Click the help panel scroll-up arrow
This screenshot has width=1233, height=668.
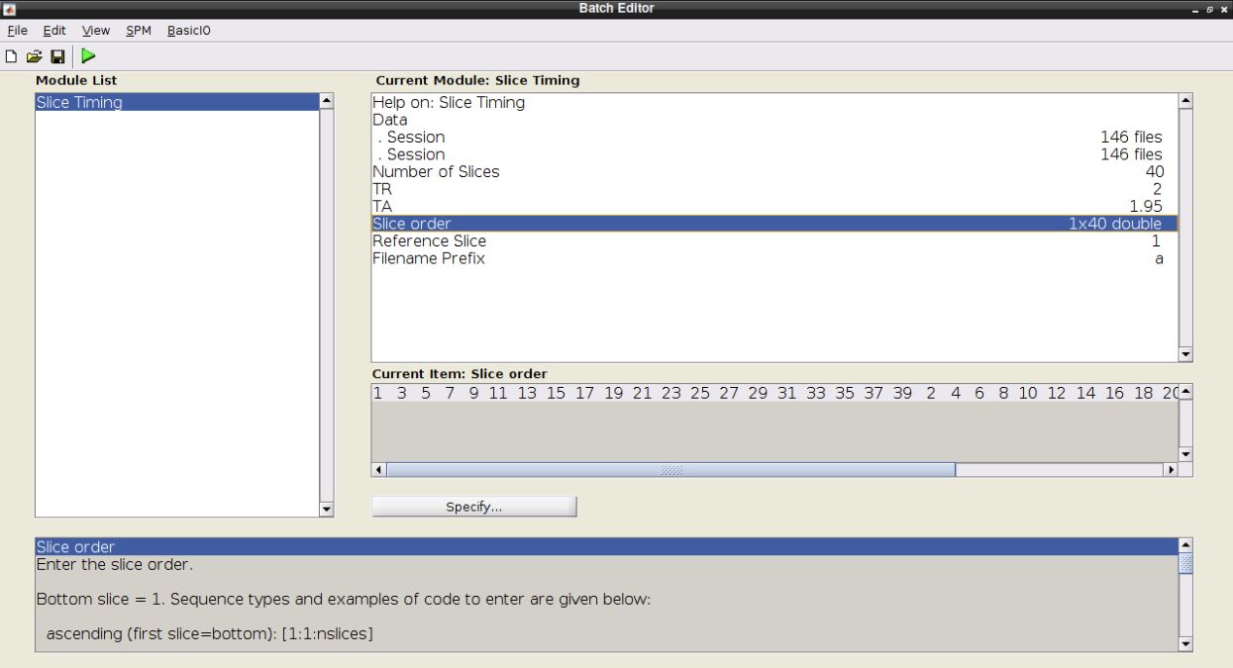(1185, 545)
